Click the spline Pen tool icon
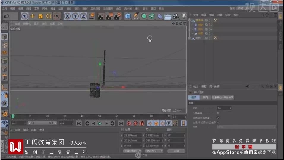Image resolution: width=284 pixels, height=160 pixels. click(x=136, y=16)
